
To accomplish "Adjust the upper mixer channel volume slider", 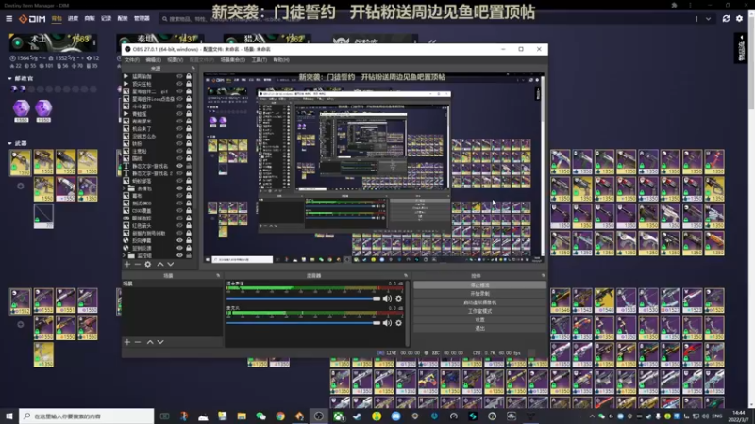I will pyautogui.click(x=303, y=299).
